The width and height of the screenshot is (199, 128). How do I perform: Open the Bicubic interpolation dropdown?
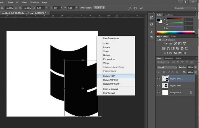click(x=99, y=8)
